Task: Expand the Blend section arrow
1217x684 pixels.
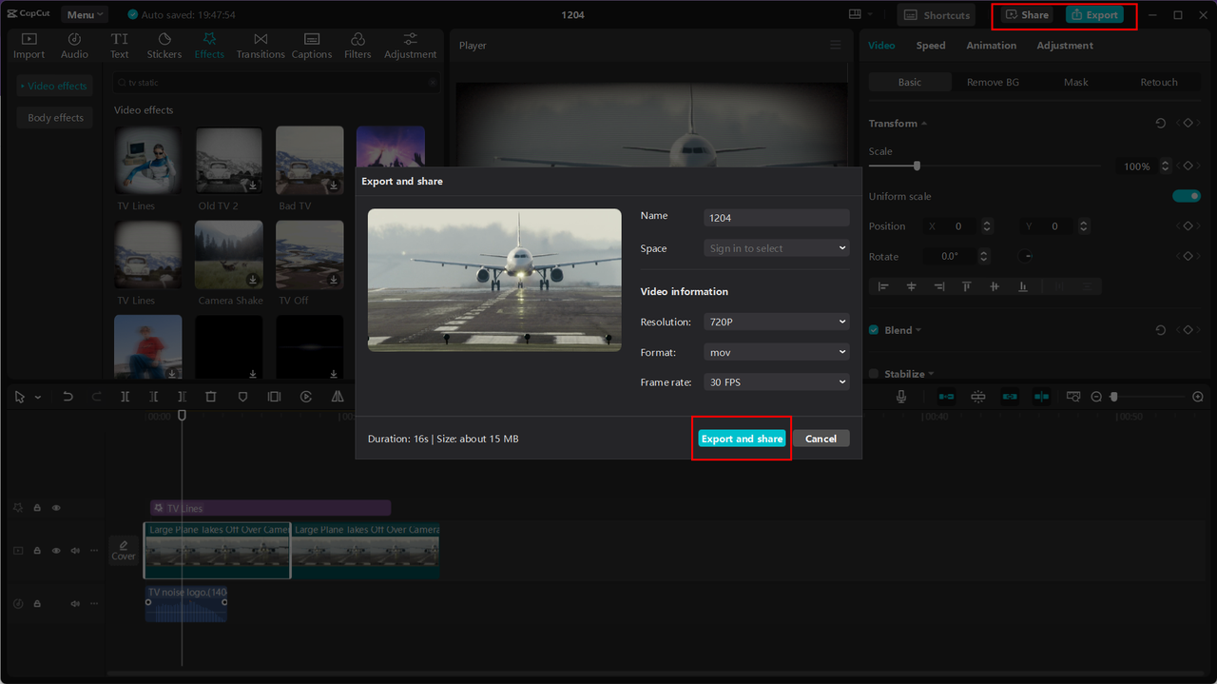Action: coord(918,330)
